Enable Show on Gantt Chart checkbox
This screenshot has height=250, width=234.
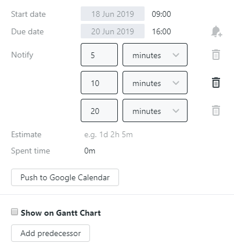[15, 212]
